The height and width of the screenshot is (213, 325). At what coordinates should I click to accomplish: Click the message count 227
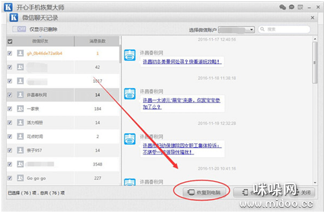(x=97, y=178)
